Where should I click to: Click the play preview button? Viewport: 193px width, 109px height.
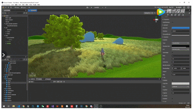pyautogui.click(x=91, y=8)
